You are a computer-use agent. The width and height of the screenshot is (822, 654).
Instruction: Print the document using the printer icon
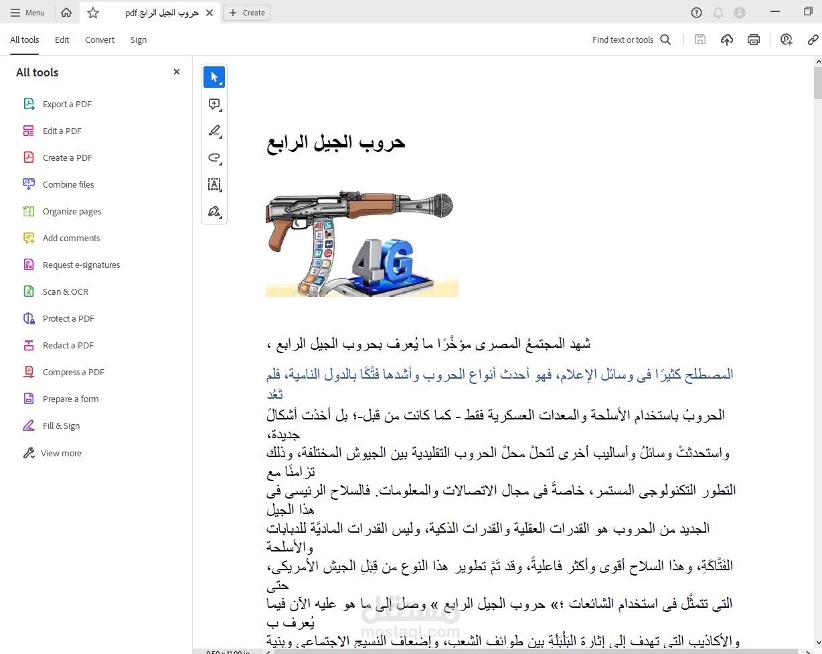[x=753, y=40]
